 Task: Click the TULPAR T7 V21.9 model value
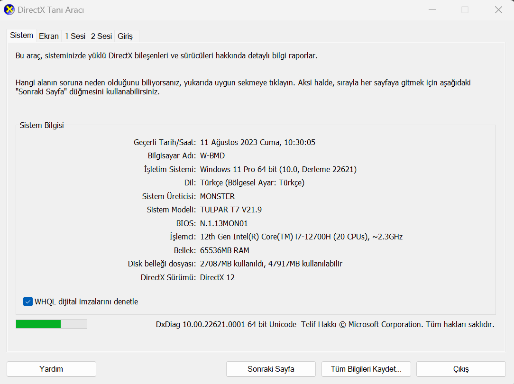point(231,210)
